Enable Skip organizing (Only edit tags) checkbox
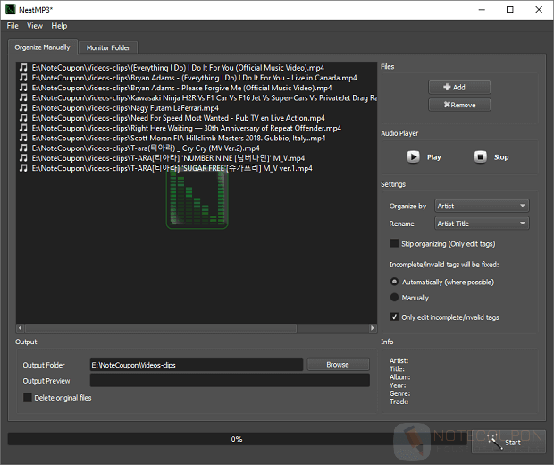 click(394, 243)
